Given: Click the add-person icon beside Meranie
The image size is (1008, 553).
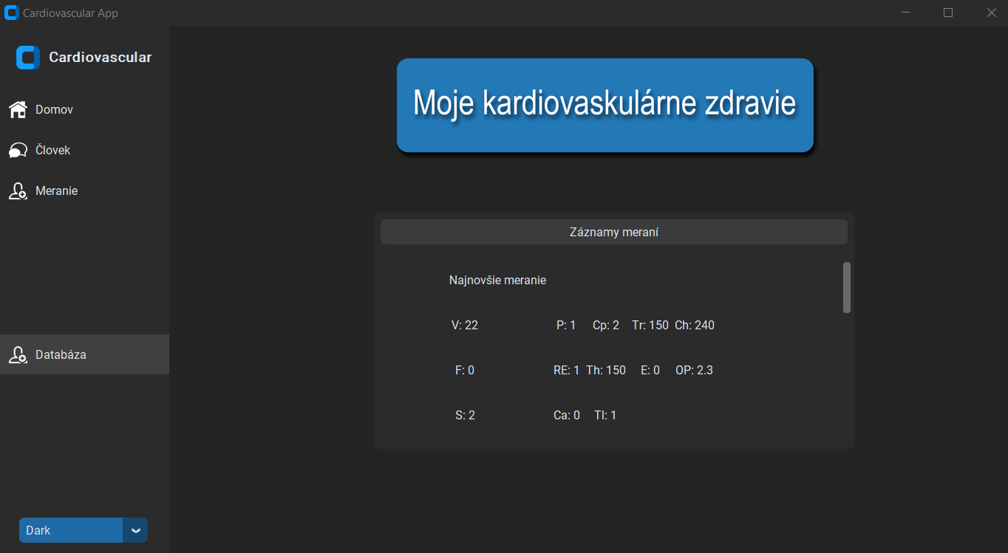Looking at the screenshot, I should click(x=18, y=190).
